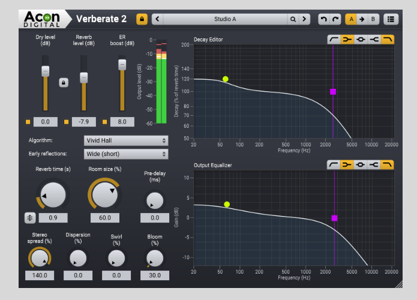Click the Room size 60.0 field
The height and width of the screenshot is (300, 417).
pos(105,218)
